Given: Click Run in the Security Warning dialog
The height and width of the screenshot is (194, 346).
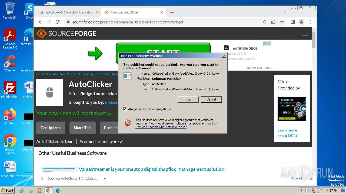Looking at the screenshot, I should tap(188, 99).
